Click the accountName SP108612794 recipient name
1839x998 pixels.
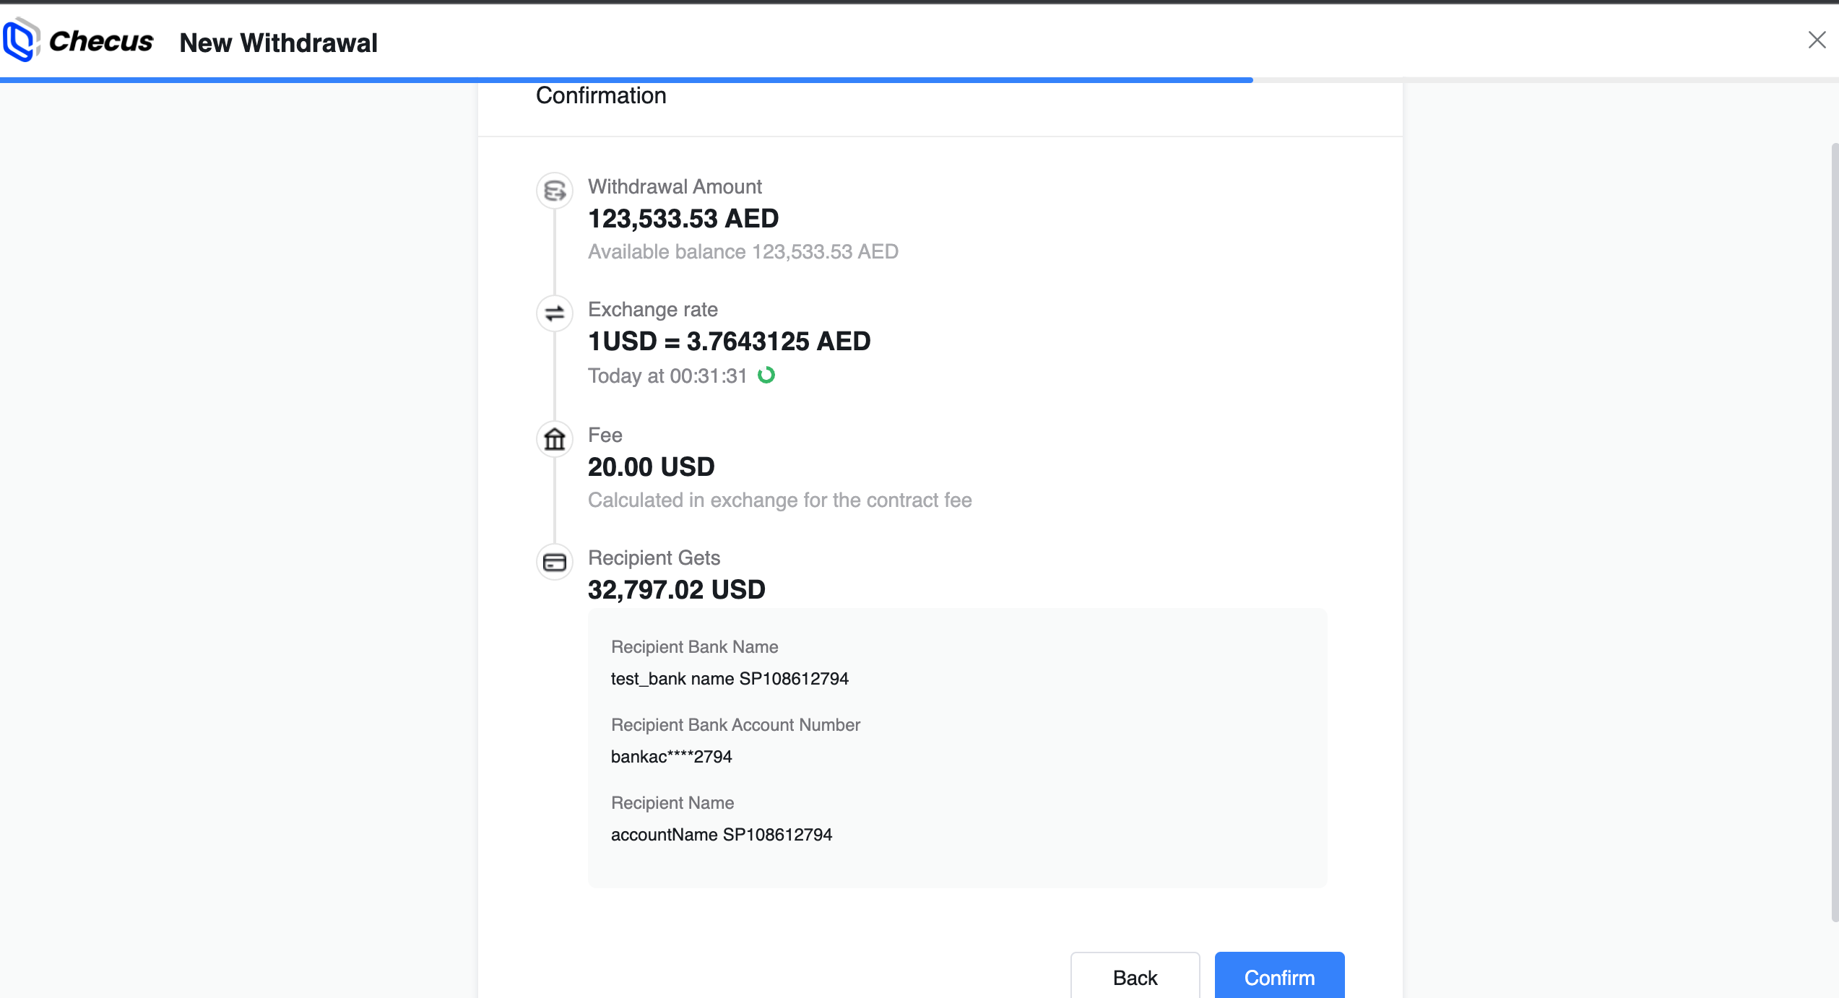[722, 835]
